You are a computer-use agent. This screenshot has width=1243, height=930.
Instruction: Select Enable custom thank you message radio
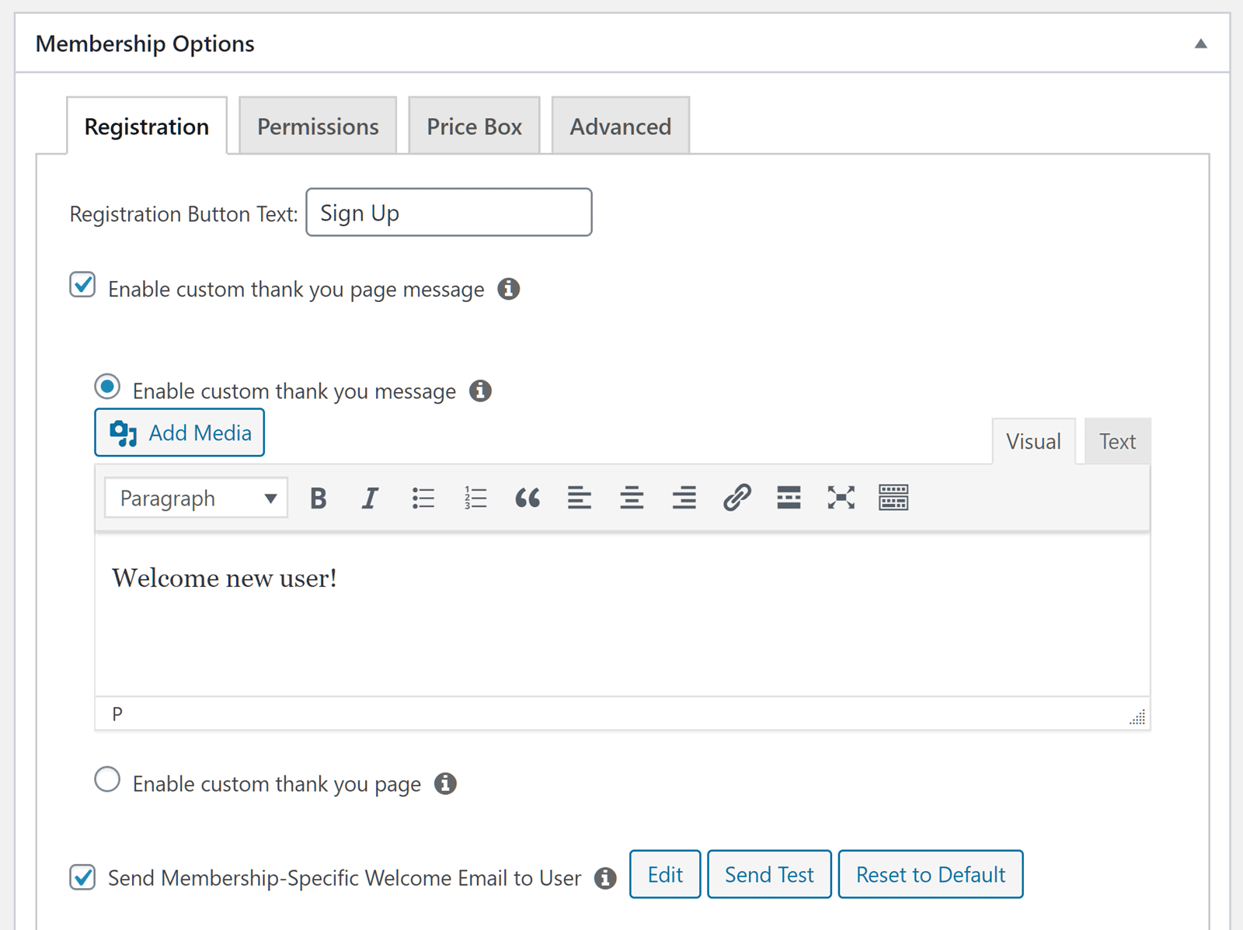click(107, 387)
